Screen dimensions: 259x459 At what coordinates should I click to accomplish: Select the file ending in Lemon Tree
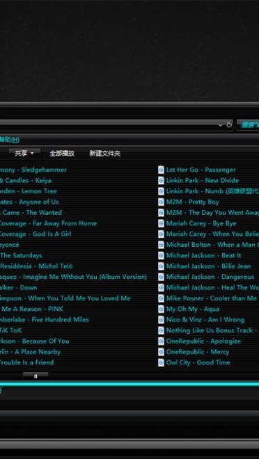[29, 191]
